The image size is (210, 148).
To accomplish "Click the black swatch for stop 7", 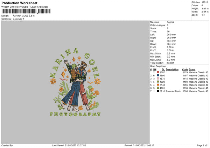I will point(158,91).
